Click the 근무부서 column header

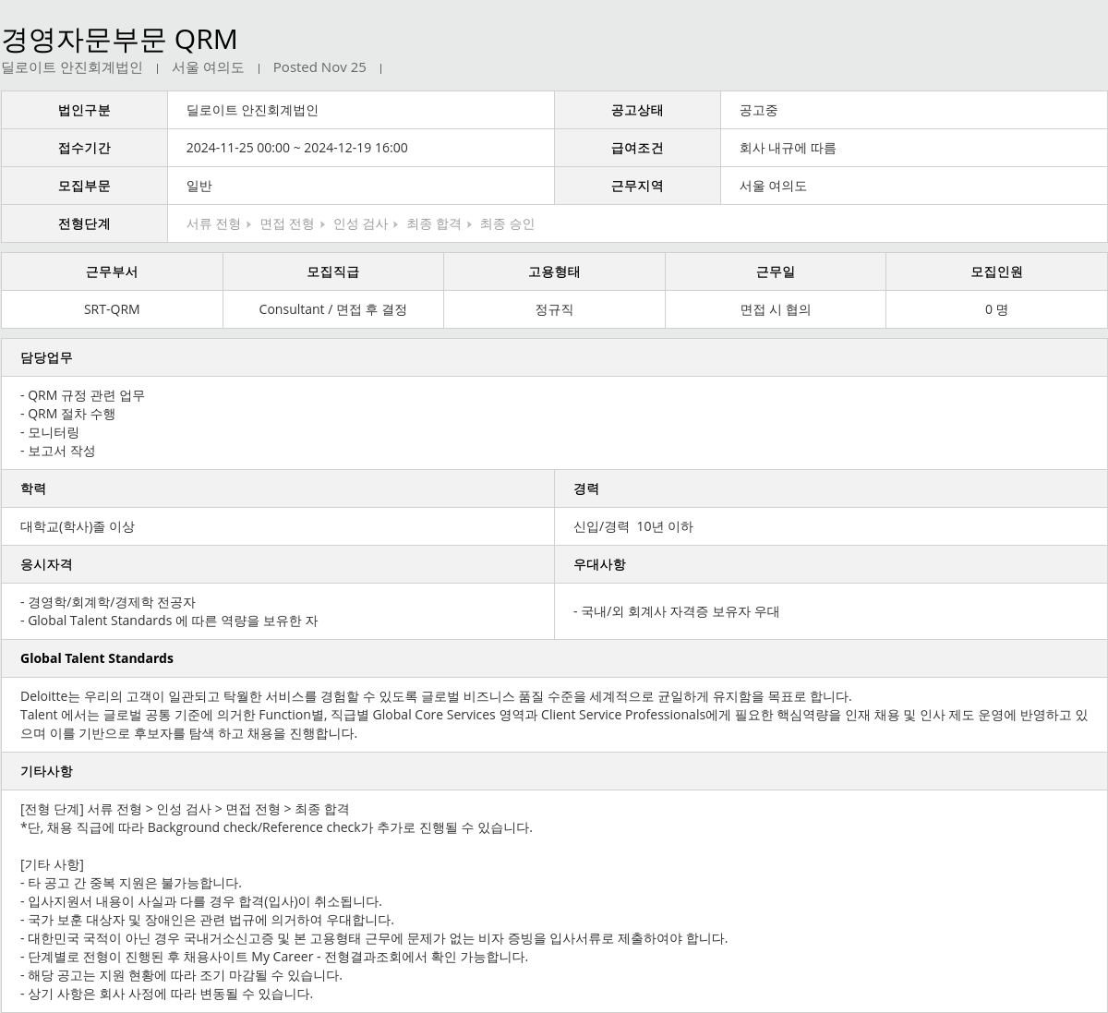[x=112, y=271]
